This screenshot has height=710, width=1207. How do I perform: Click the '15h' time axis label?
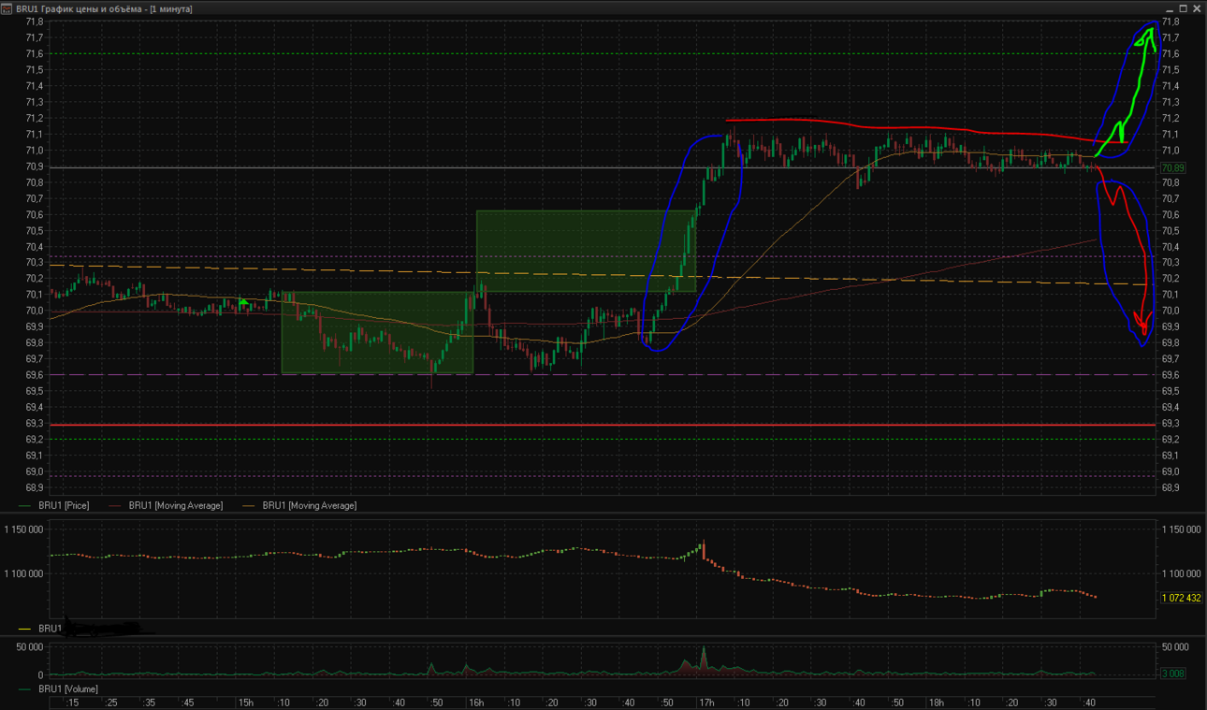point(245,703)
